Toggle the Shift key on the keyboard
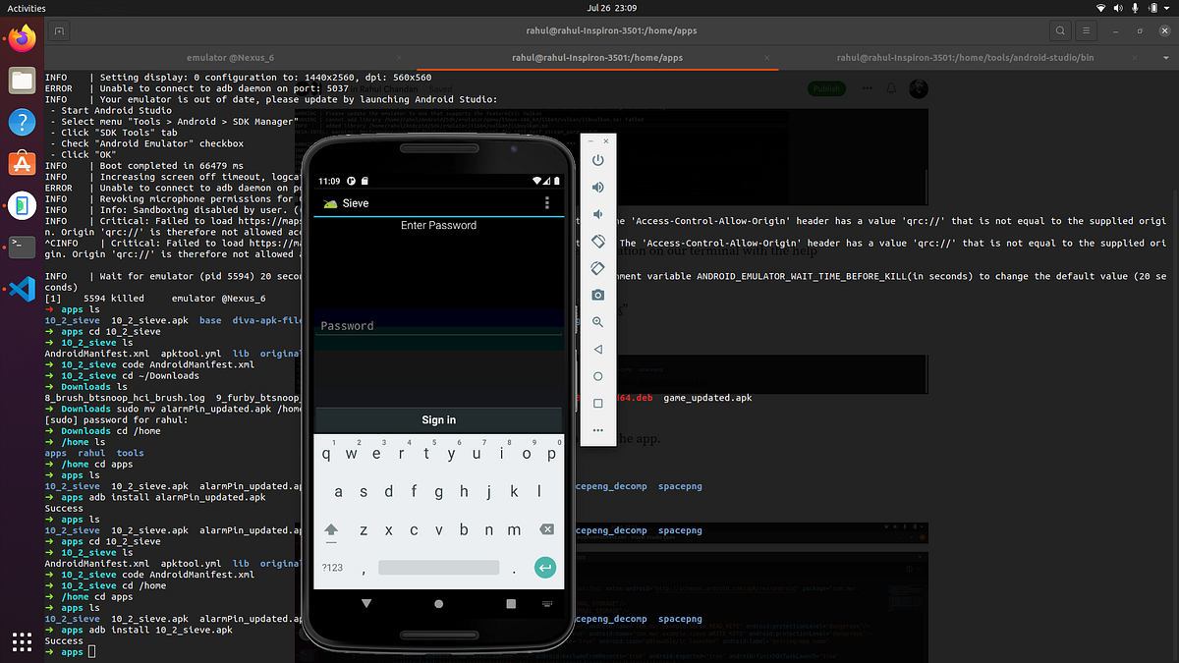The image size is (1179, 663). point(331,529)
